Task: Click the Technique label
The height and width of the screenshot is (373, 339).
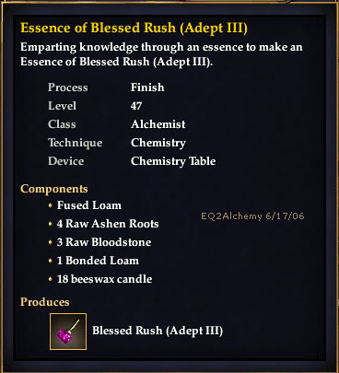Action: [x=76, y=143]
